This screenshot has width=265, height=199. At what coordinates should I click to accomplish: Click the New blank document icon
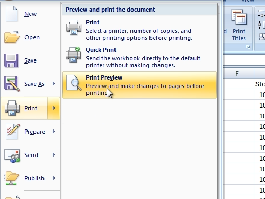[12, 14]
